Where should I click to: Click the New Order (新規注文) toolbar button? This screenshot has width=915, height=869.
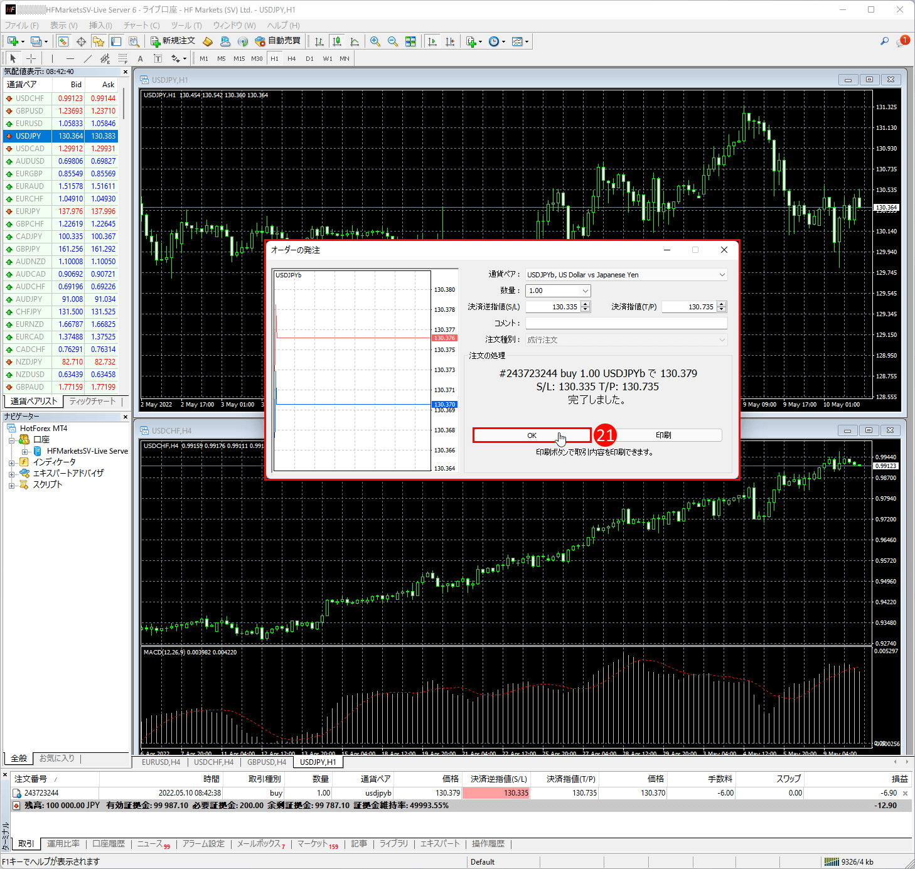point(173,41)
